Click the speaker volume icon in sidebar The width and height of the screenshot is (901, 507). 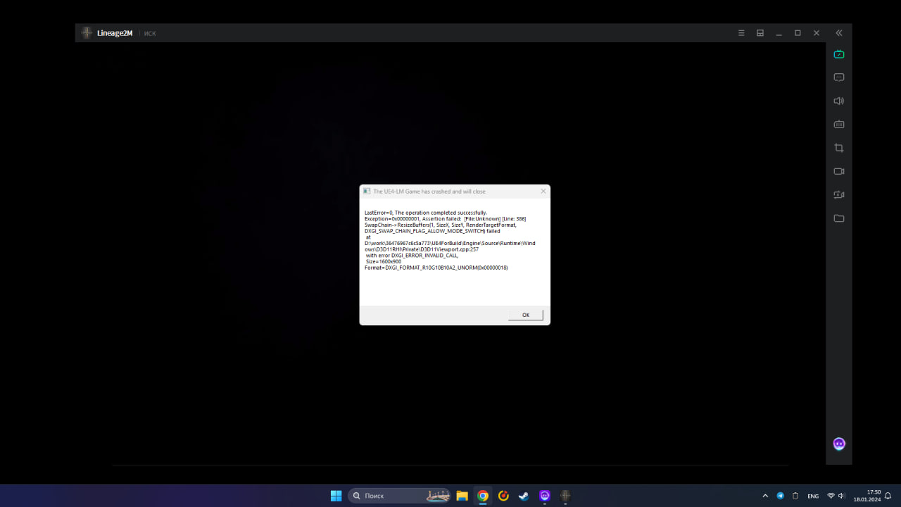click(x=839, y=101)
